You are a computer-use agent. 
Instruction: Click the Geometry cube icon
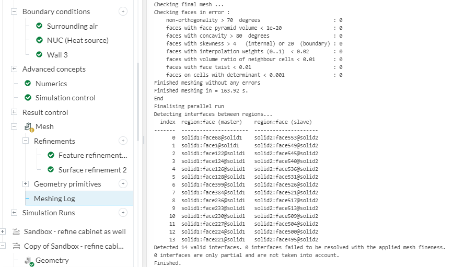(29, 261)
